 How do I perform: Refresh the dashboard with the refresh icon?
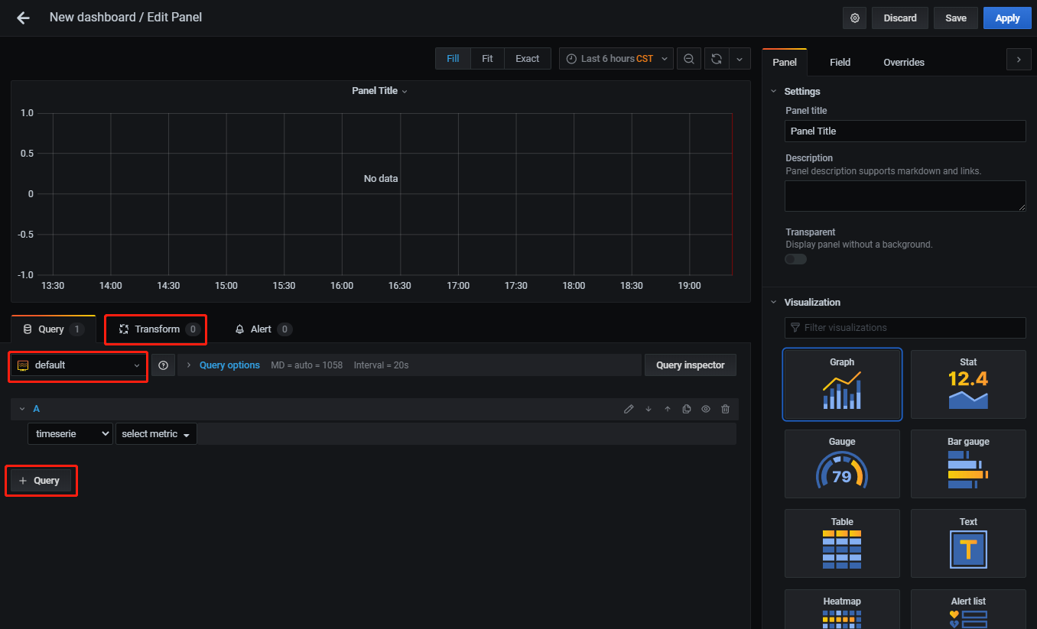point(716,58)
